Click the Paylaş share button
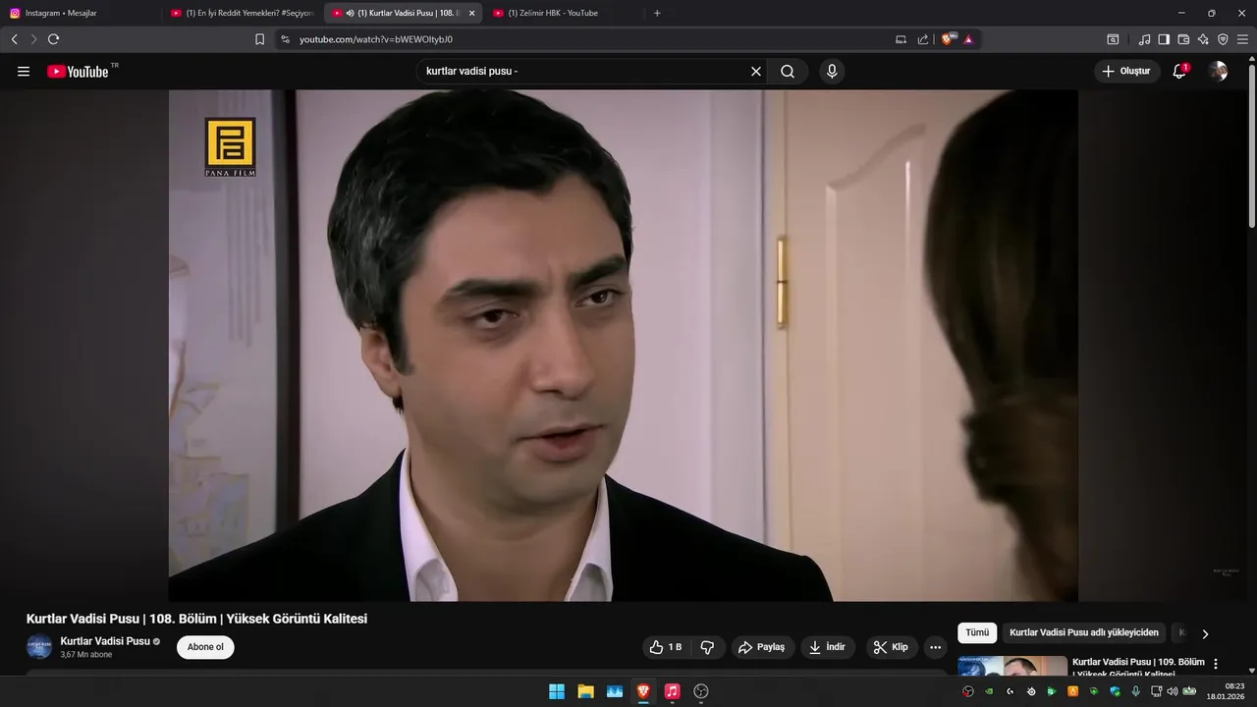 (x=762, y=647)
